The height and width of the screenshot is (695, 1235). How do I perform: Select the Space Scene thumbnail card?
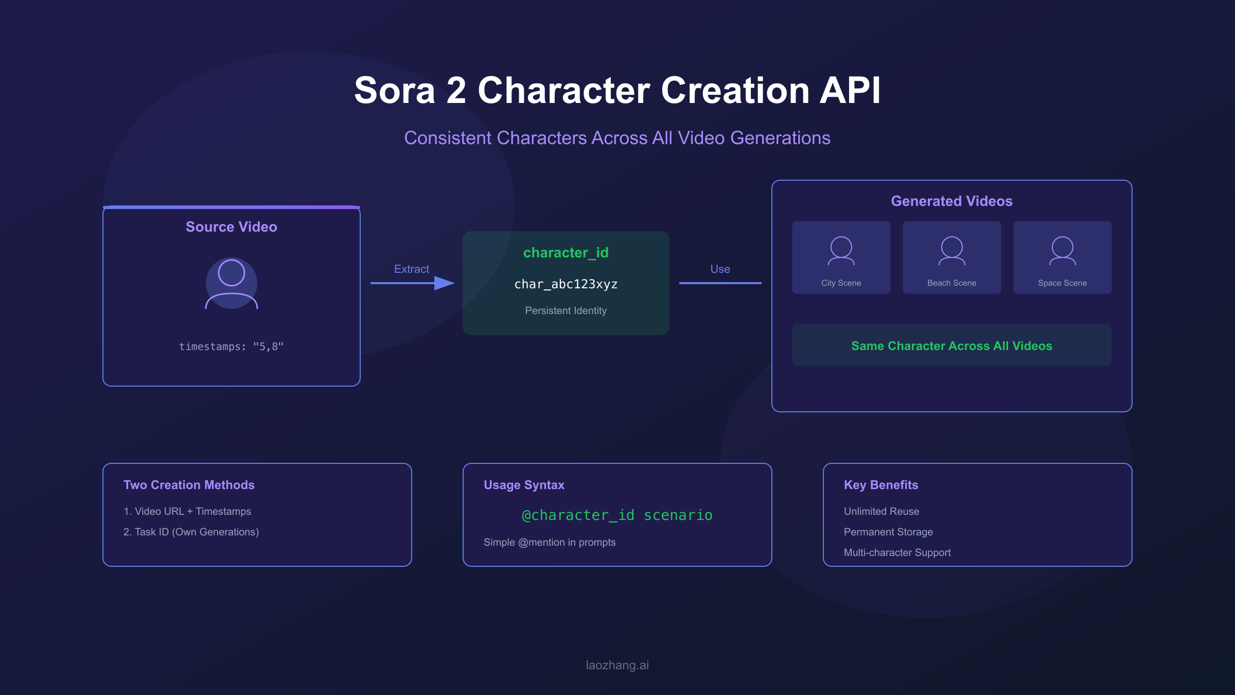[1062, 257]
